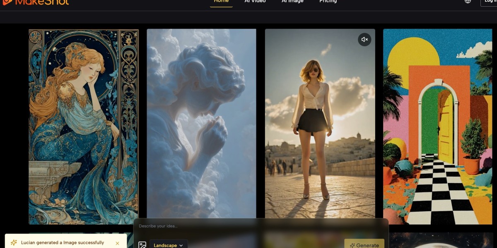The height and width of the screenshot is (248, 497).
Task: Dismiss the Lucian generated Image notification
Action: point(117,243)
